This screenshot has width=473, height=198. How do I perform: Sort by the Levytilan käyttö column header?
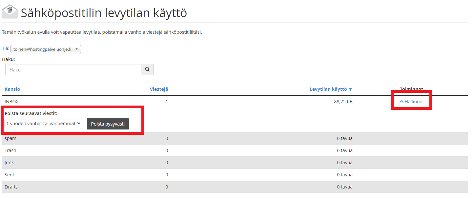coord(331,89)
